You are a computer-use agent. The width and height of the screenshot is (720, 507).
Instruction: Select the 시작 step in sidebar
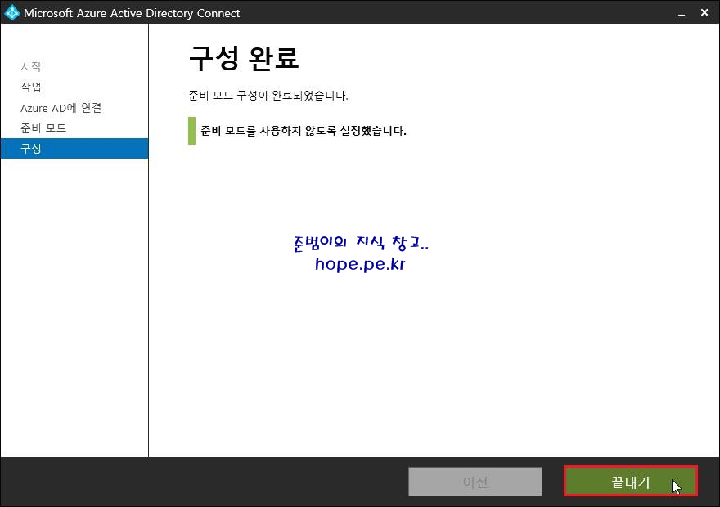(31, 66)
